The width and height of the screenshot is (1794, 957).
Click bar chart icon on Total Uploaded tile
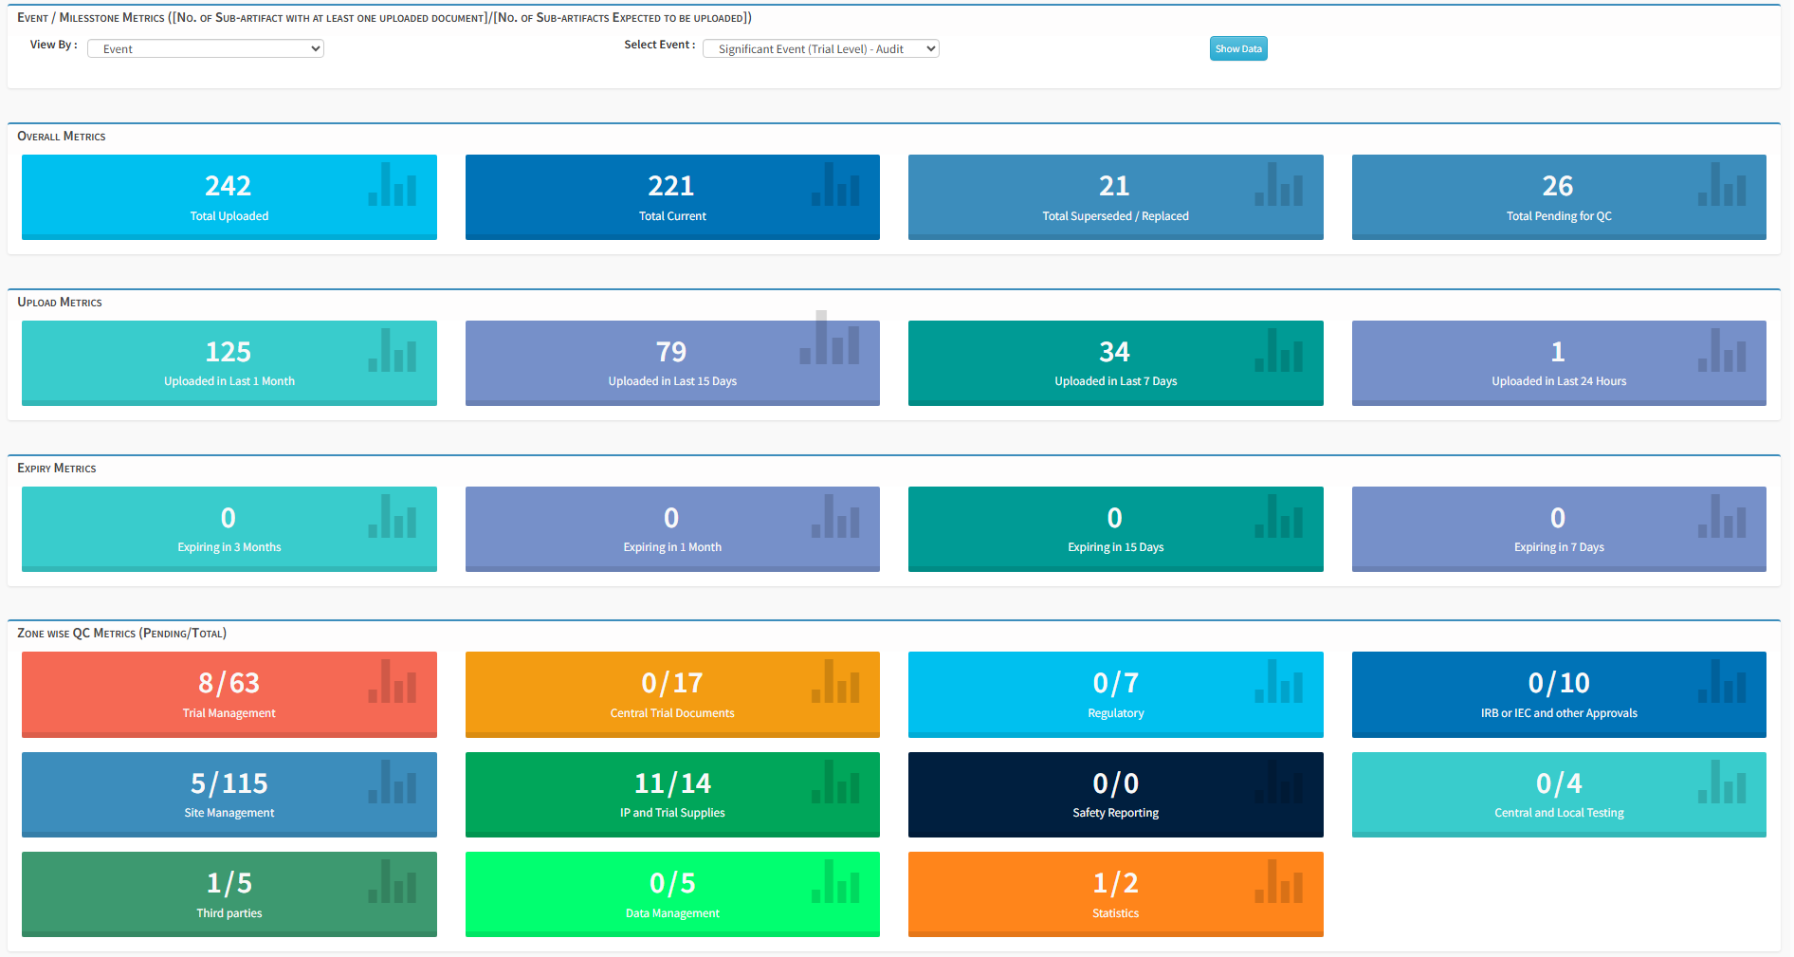pyautogui.click(x=392, y=185)
